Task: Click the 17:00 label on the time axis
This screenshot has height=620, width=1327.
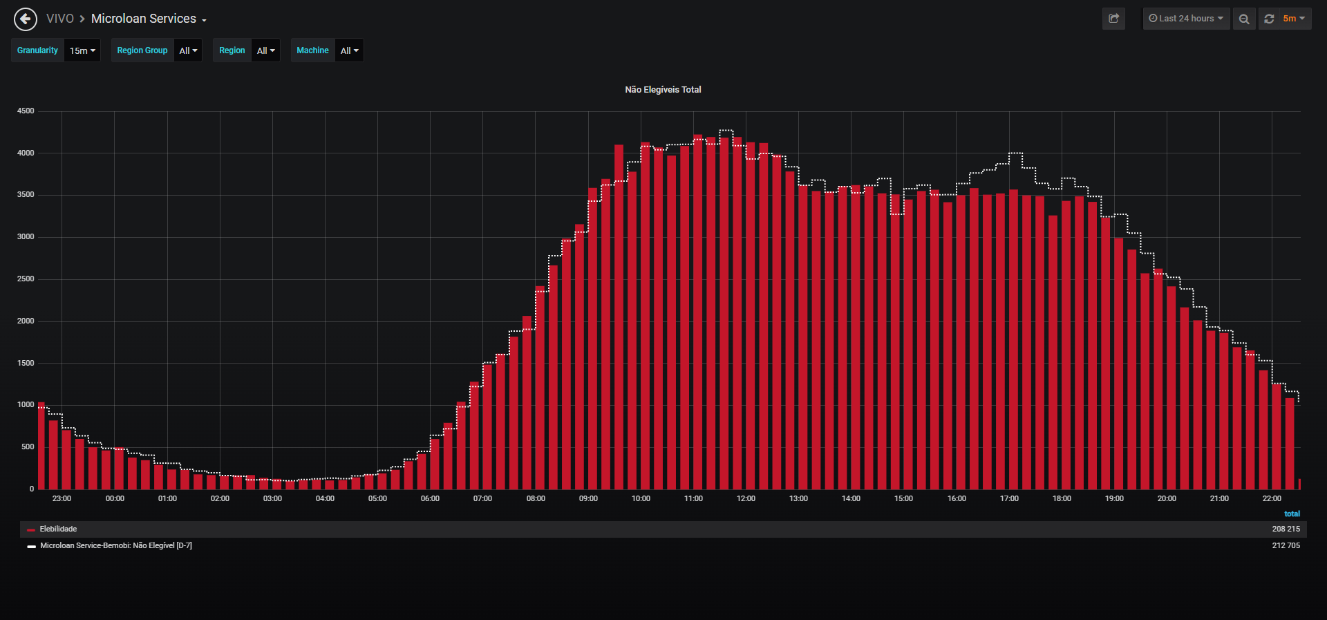Action: coord(1009,498)
